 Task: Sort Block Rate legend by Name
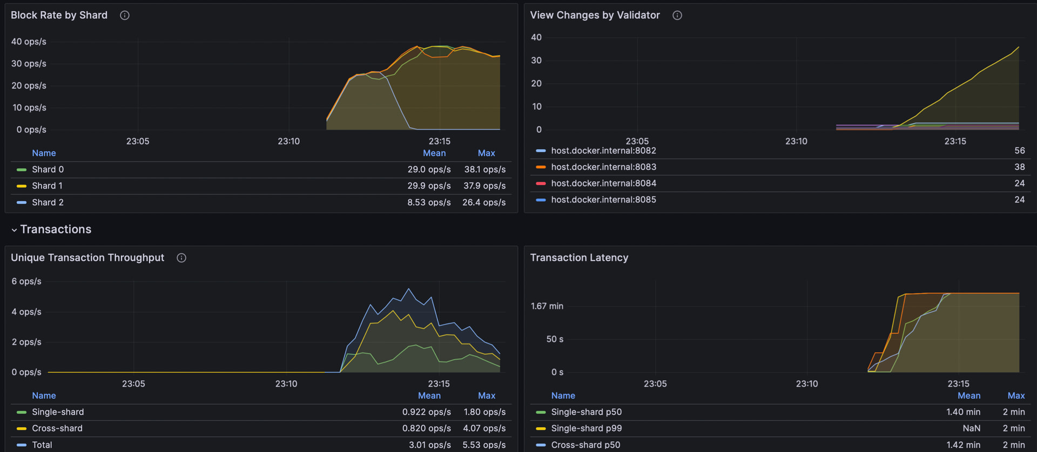pyautogui.click(x=44, y=153)
